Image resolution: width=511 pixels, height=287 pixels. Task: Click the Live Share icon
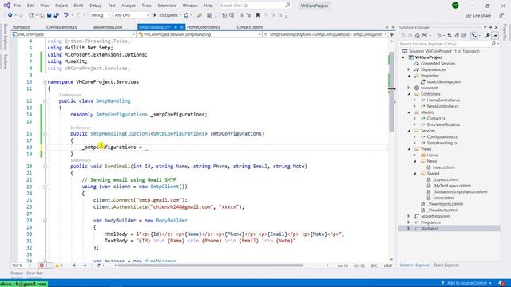tap(469, 15)
